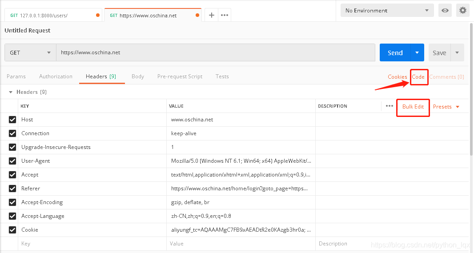Viewport: 474px width, 253px height.
Task: Click environment quick look eye icon
Action: pyautogui.click(x=445, y=10)
